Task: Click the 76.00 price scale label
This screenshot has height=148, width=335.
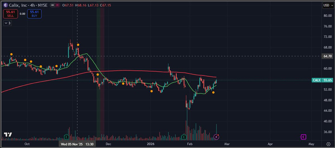Action: point(327,26)
